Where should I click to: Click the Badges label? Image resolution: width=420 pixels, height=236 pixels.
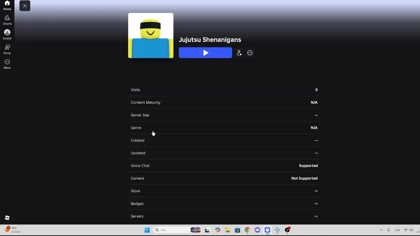pos(137,204)
